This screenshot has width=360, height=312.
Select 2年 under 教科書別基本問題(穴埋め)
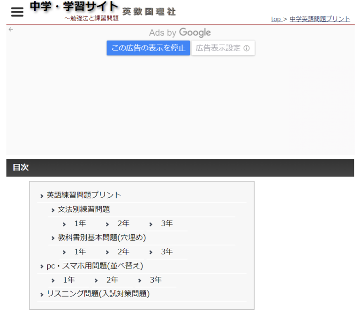tap(123, 252)
